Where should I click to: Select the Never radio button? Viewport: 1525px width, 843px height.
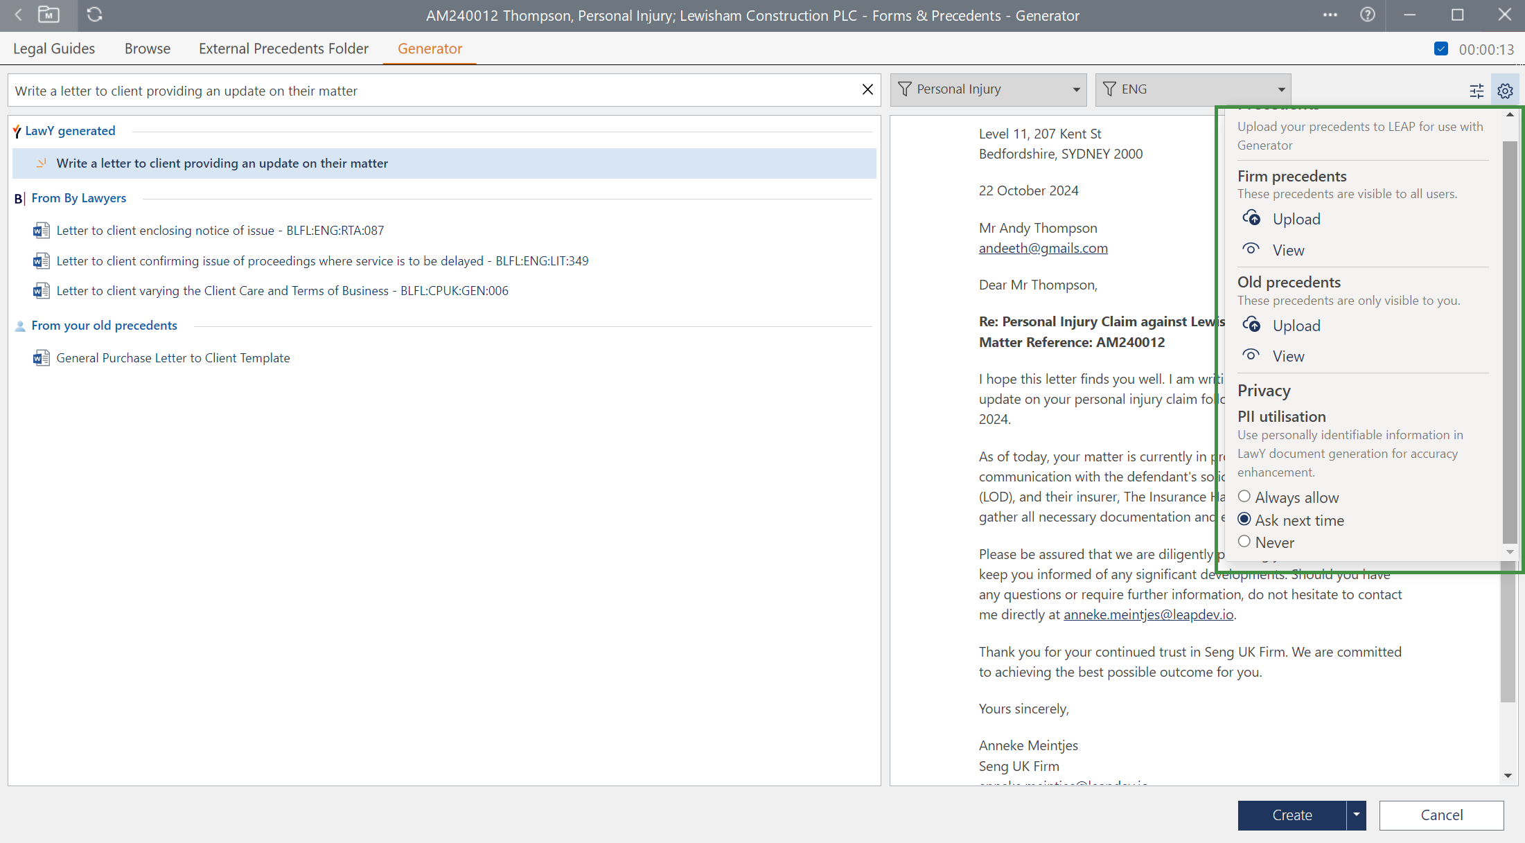click(1244, 542)
